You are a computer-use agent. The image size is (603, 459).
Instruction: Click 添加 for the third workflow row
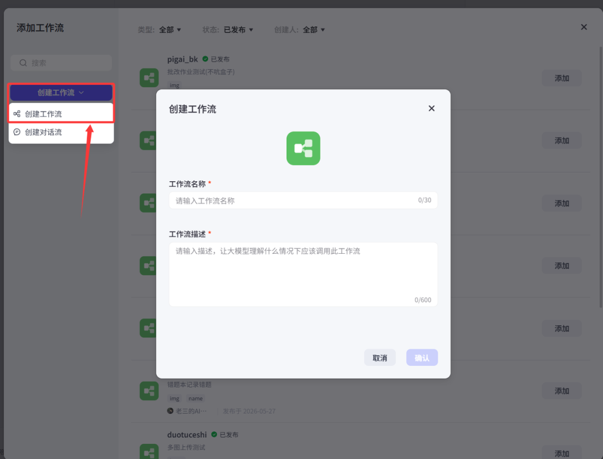[562, 203]
